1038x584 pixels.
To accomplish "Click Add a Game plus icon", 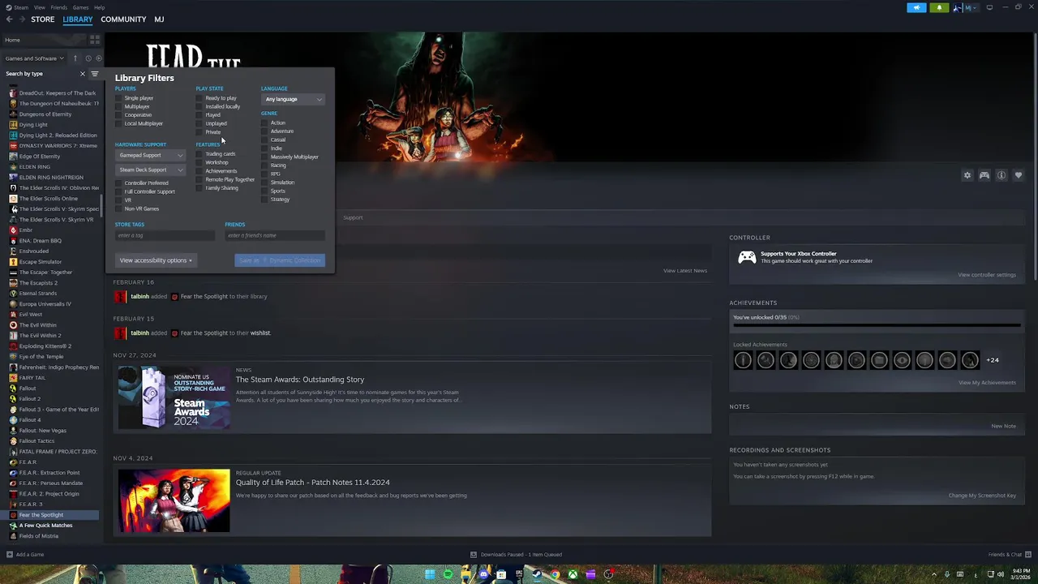I will pos(10,555).
